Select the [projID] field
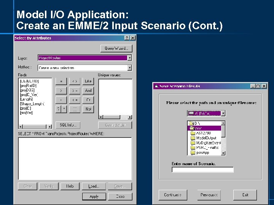Viewport: 274px width, 205px height. click(x=25, y=108)
